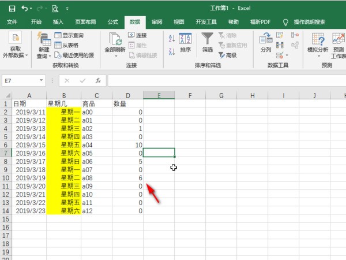346x260 pixels.
Task: Undo the last action
Action: [24, 9]
